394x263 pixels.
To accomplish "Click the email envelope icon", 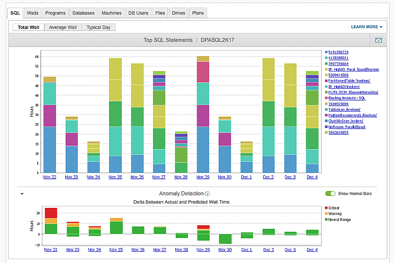I will pyautogui.click(x=378, y=40).
